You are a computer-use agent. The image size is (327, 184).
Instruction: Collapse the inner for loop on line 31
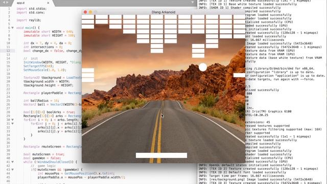[12, 124]
